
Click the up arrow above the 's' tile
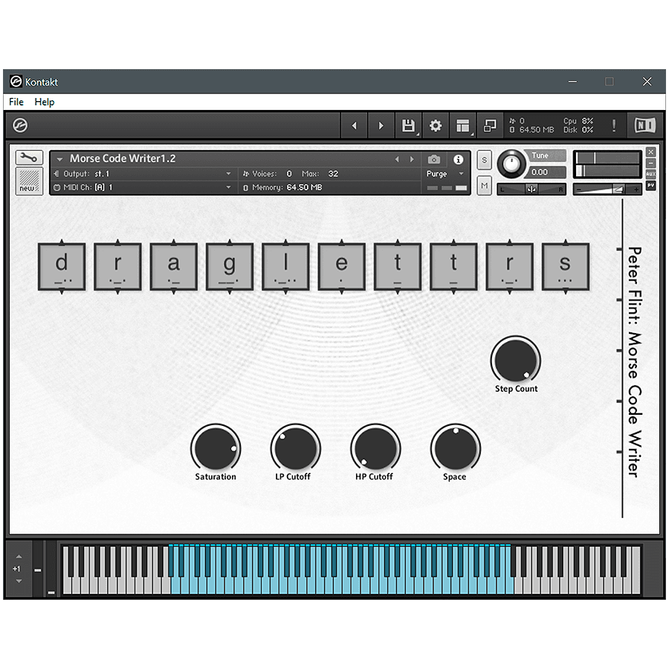(x=566, y=242)
